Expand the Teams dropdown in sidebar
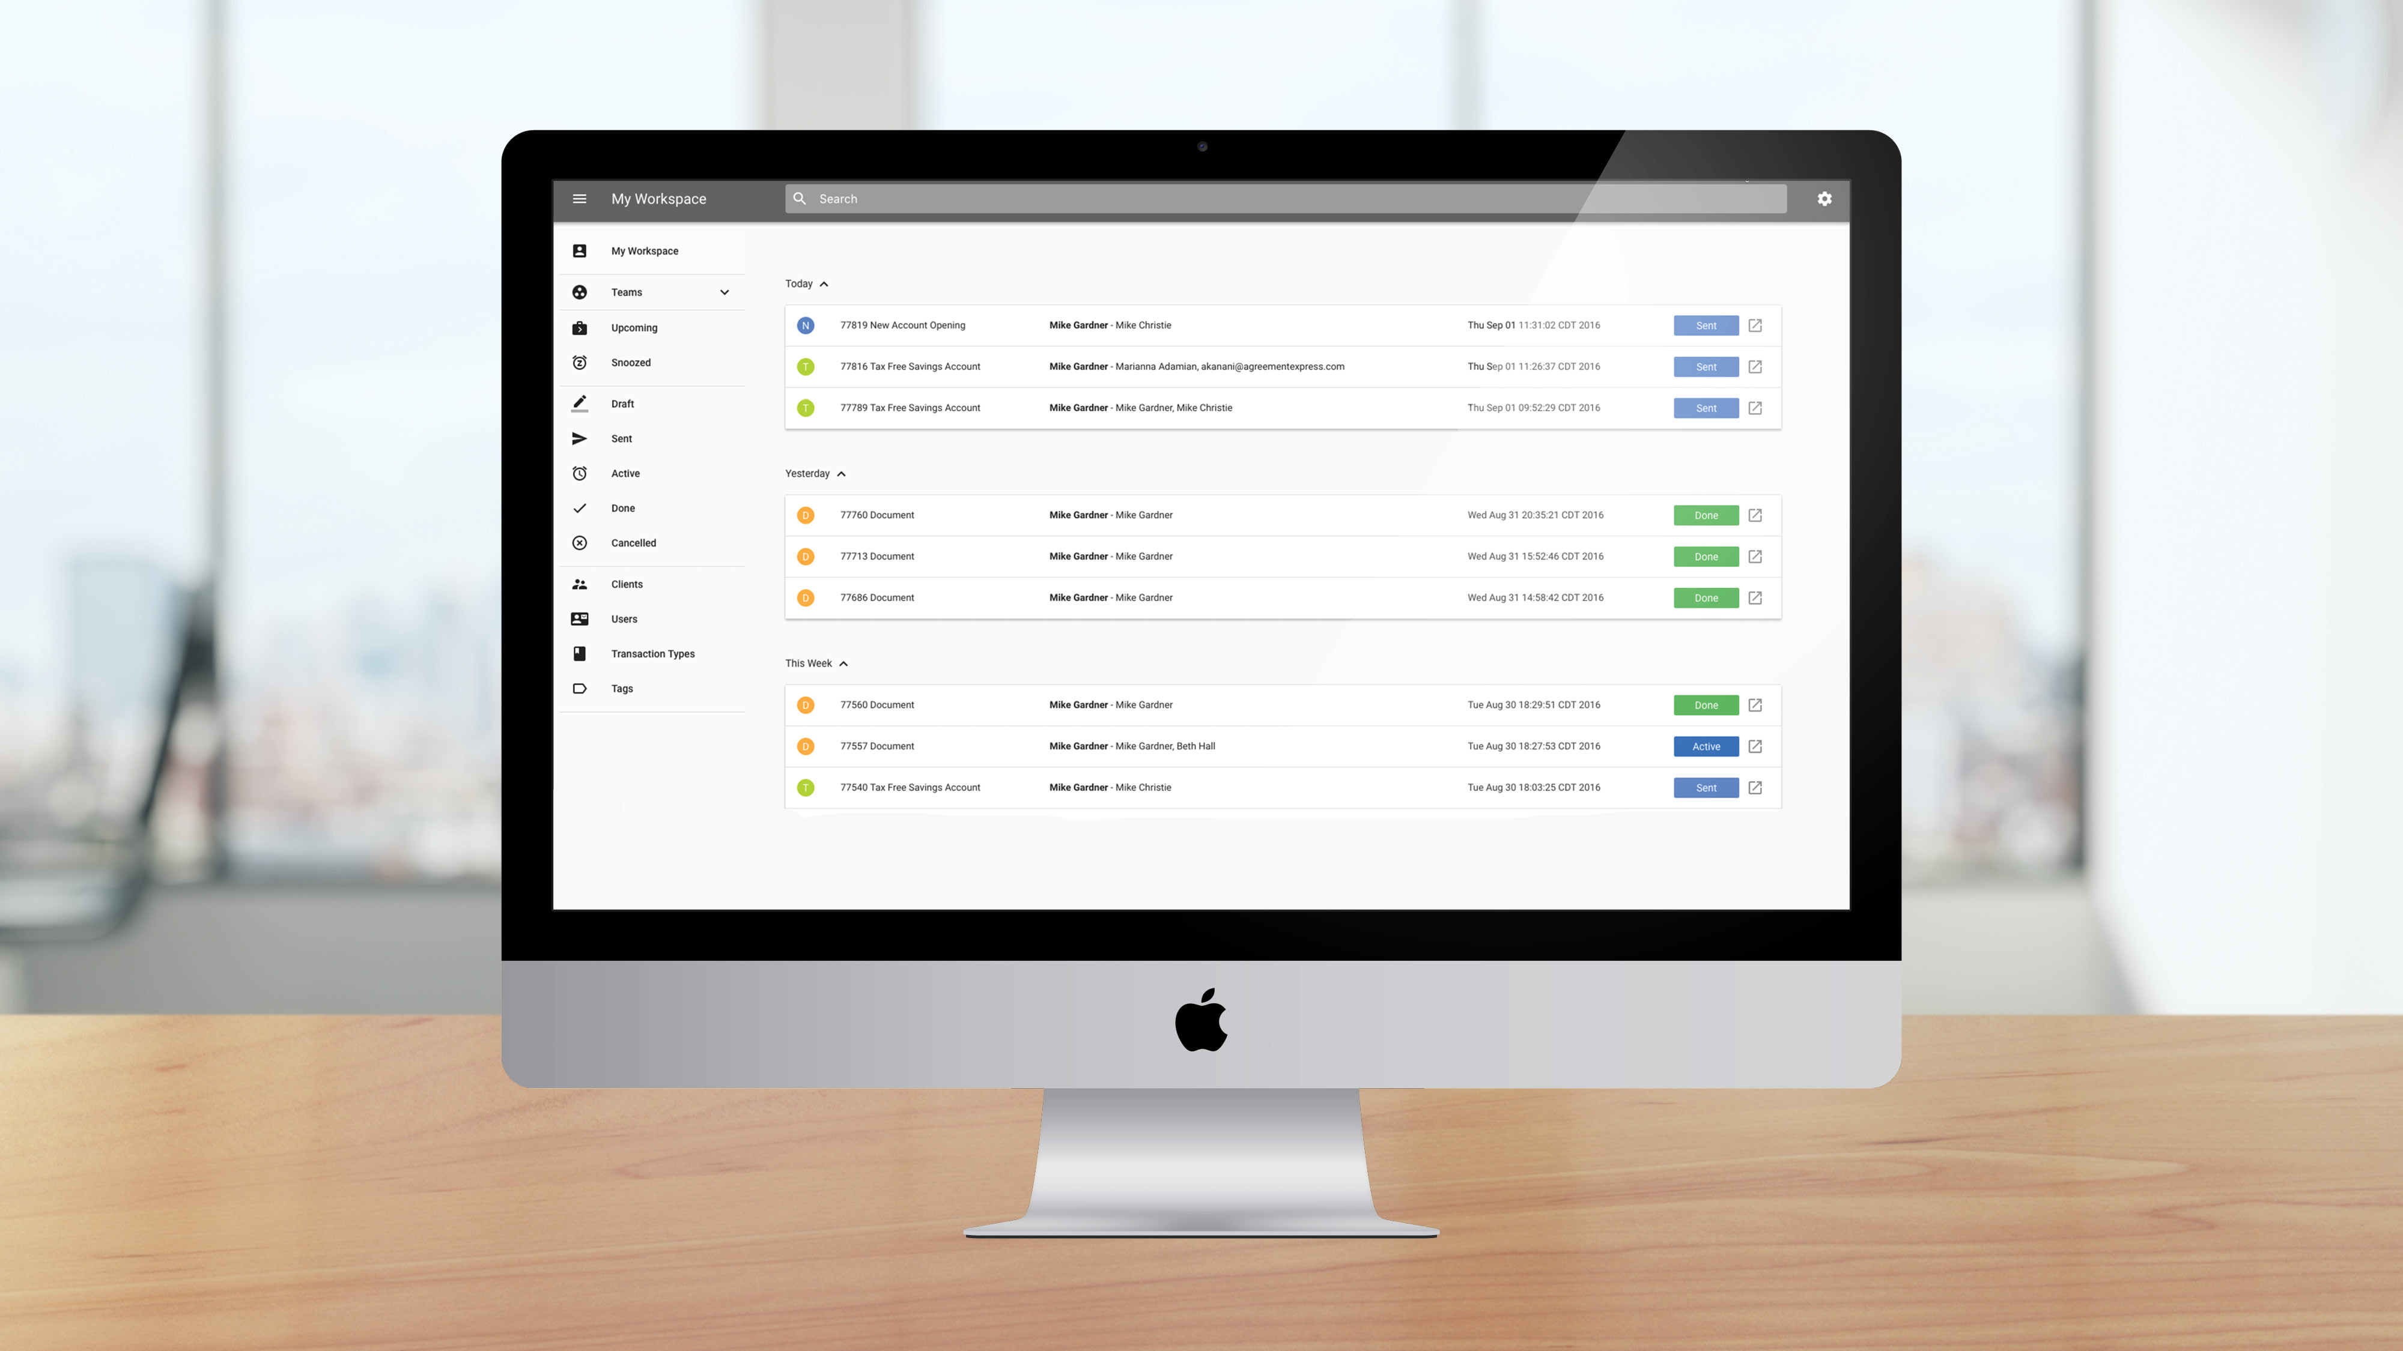This screenshot has width=2403, height=1351. click(x=723, y=292)
